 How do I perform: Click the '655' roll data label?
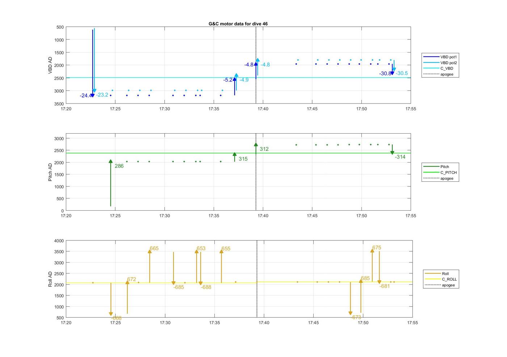tap(226, 249)
